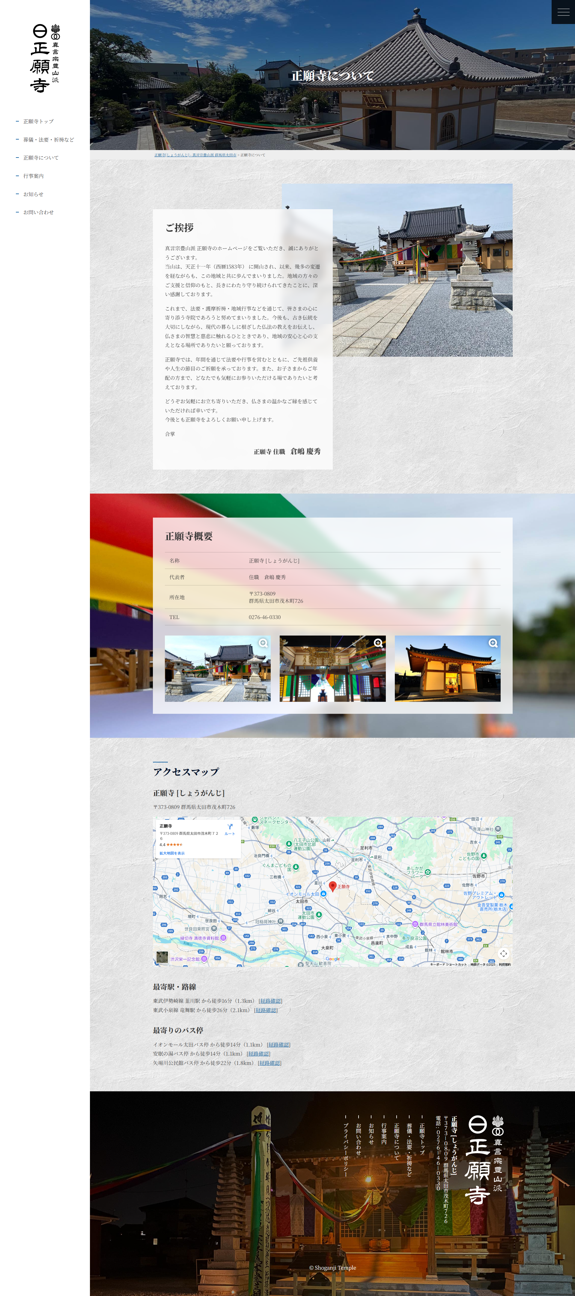Go to お知らせ in the sidebar menu

[33, 194]
